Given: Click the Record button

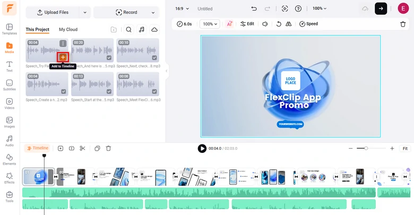Looking at the screenshot, I should pyautogui.click(x=126, y=12).
